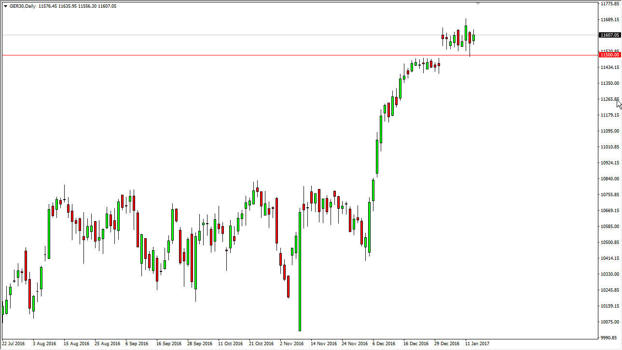Screen dimensions: 622x350
Task: Open the GER30 chart dropdown arrow
Action: [x=5, y=6]
